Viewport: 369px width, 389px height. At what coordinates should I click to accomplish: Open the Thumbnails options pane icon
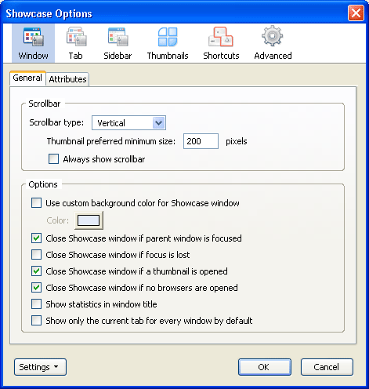(x=168, y=43)
